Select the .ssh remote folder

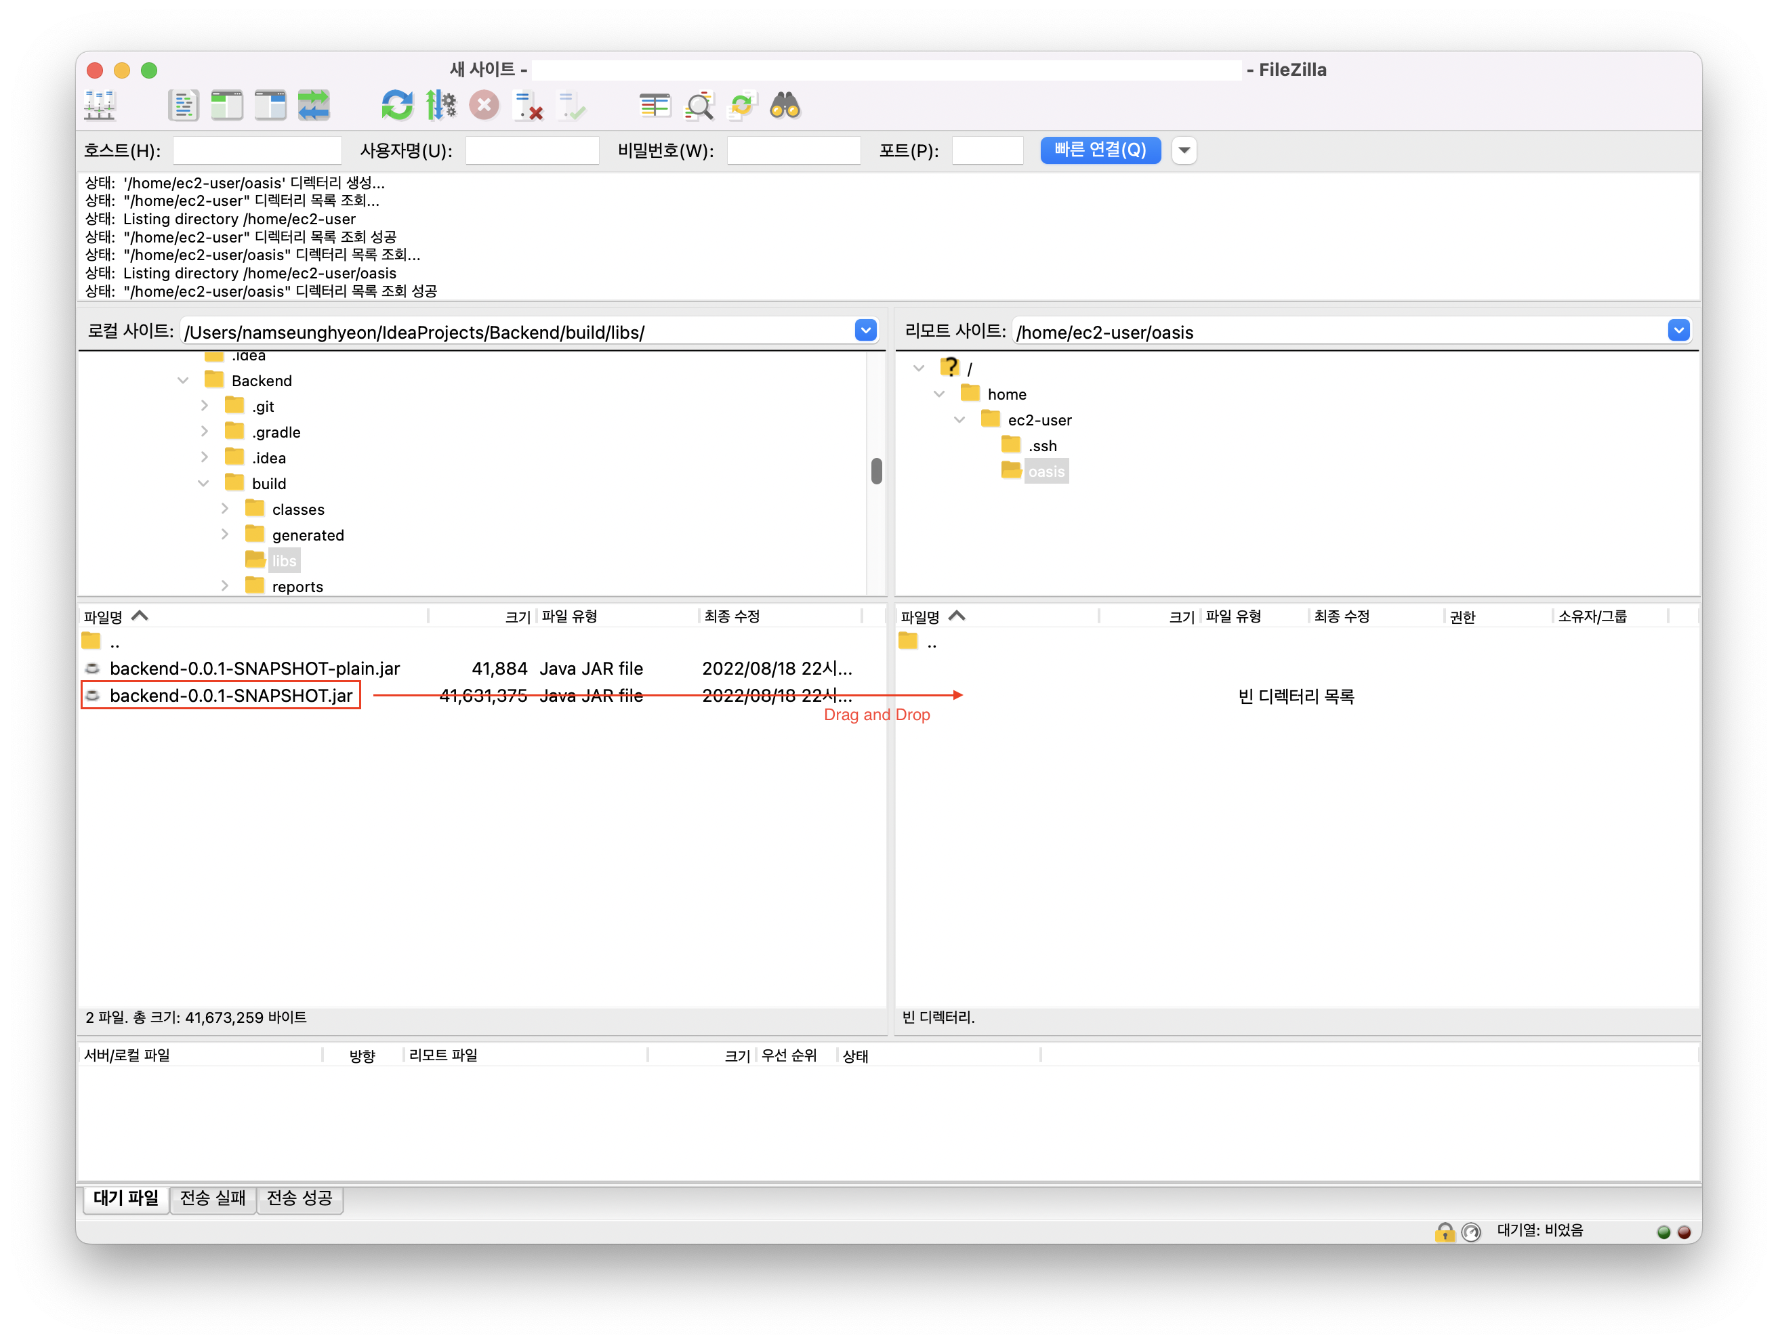pyautogui.click(x=1043, y=445)
